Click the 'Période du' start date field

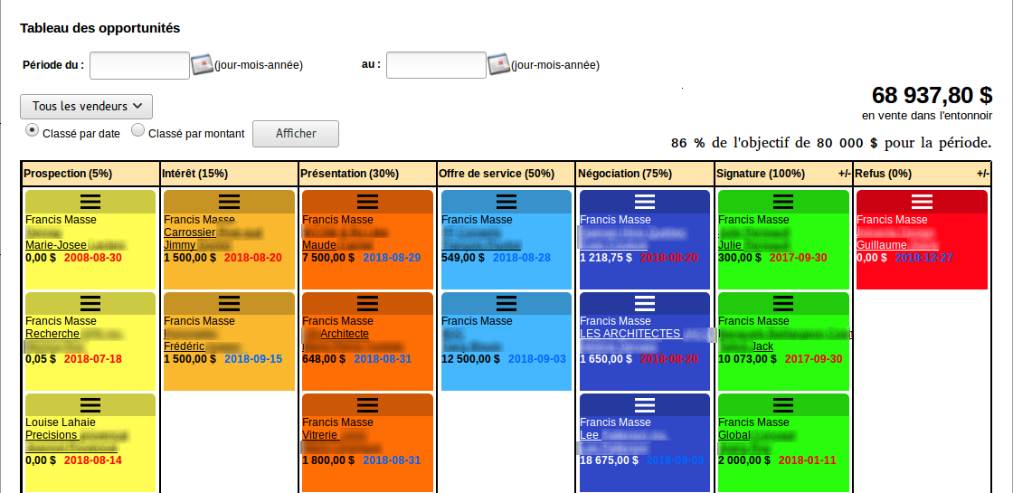139,65
